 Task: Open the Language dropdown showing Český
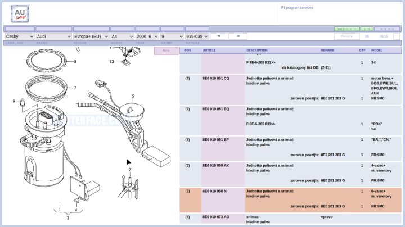coord(20,37)
